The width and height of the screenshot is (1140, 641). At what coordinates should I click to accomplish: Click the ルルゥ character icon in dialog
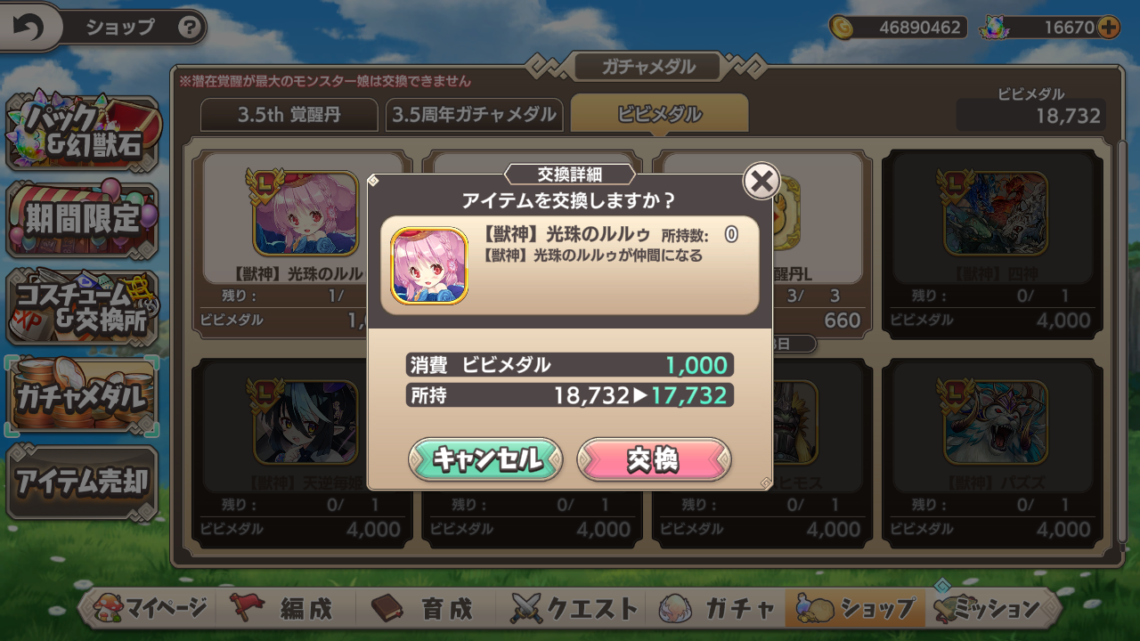coord(429,265)
